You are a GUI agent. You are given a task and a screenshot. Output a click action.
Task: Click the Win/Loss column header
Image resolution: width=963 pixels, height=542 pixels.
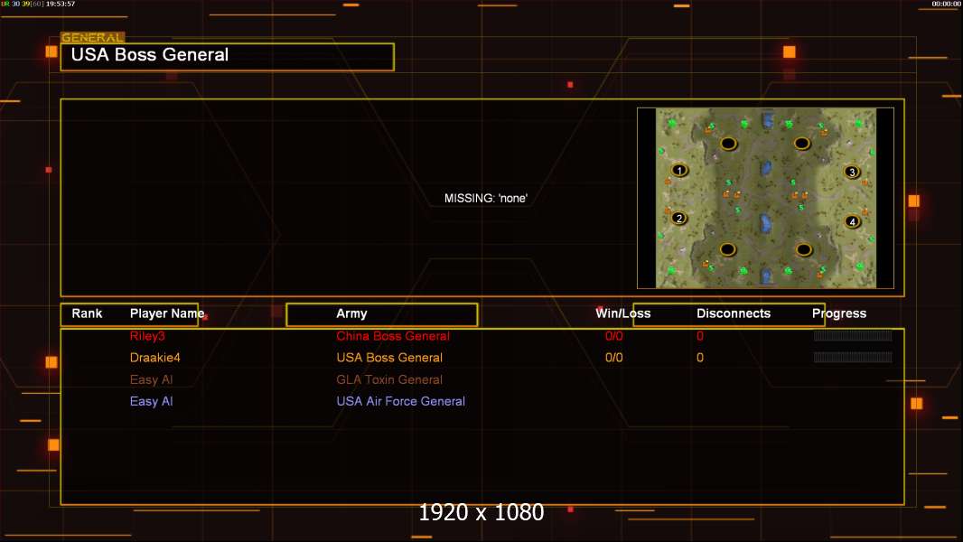click(622, 313)
